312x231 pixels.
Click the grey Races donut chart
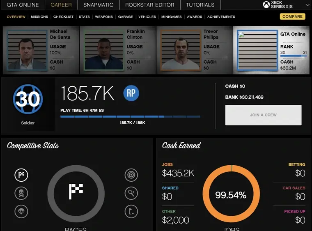pyautogui.click(x=76, y=194)
